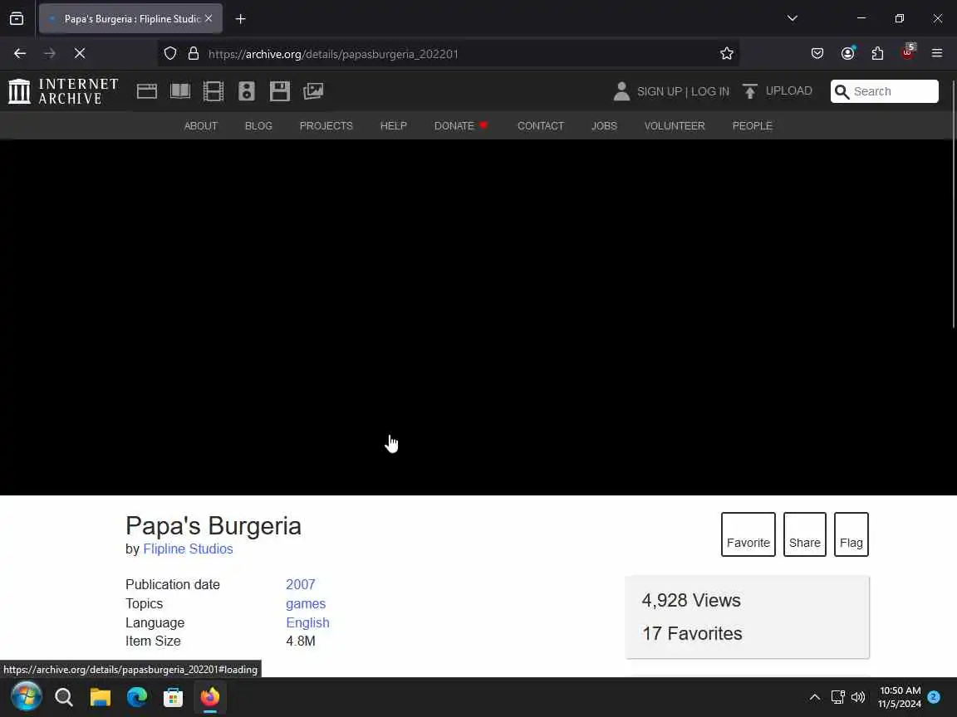Open the PROJECTS menu item

pyautogui.click(x=326, y=125)
